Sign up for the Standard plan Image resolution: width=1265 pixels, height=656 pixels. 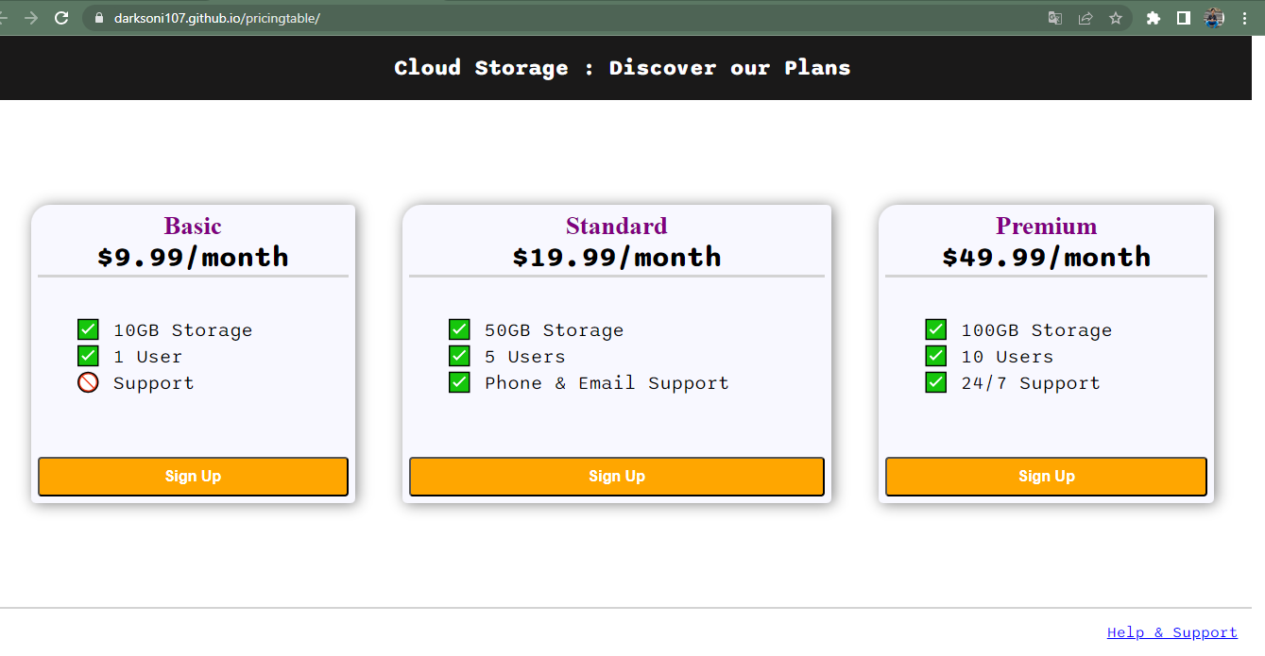pos(617,477)
